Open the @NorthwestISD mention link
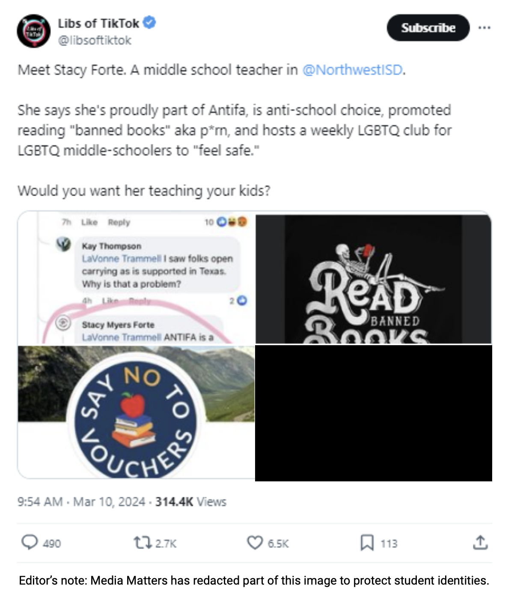This screenshot has width=517, height=597. (x=353, y=70)
